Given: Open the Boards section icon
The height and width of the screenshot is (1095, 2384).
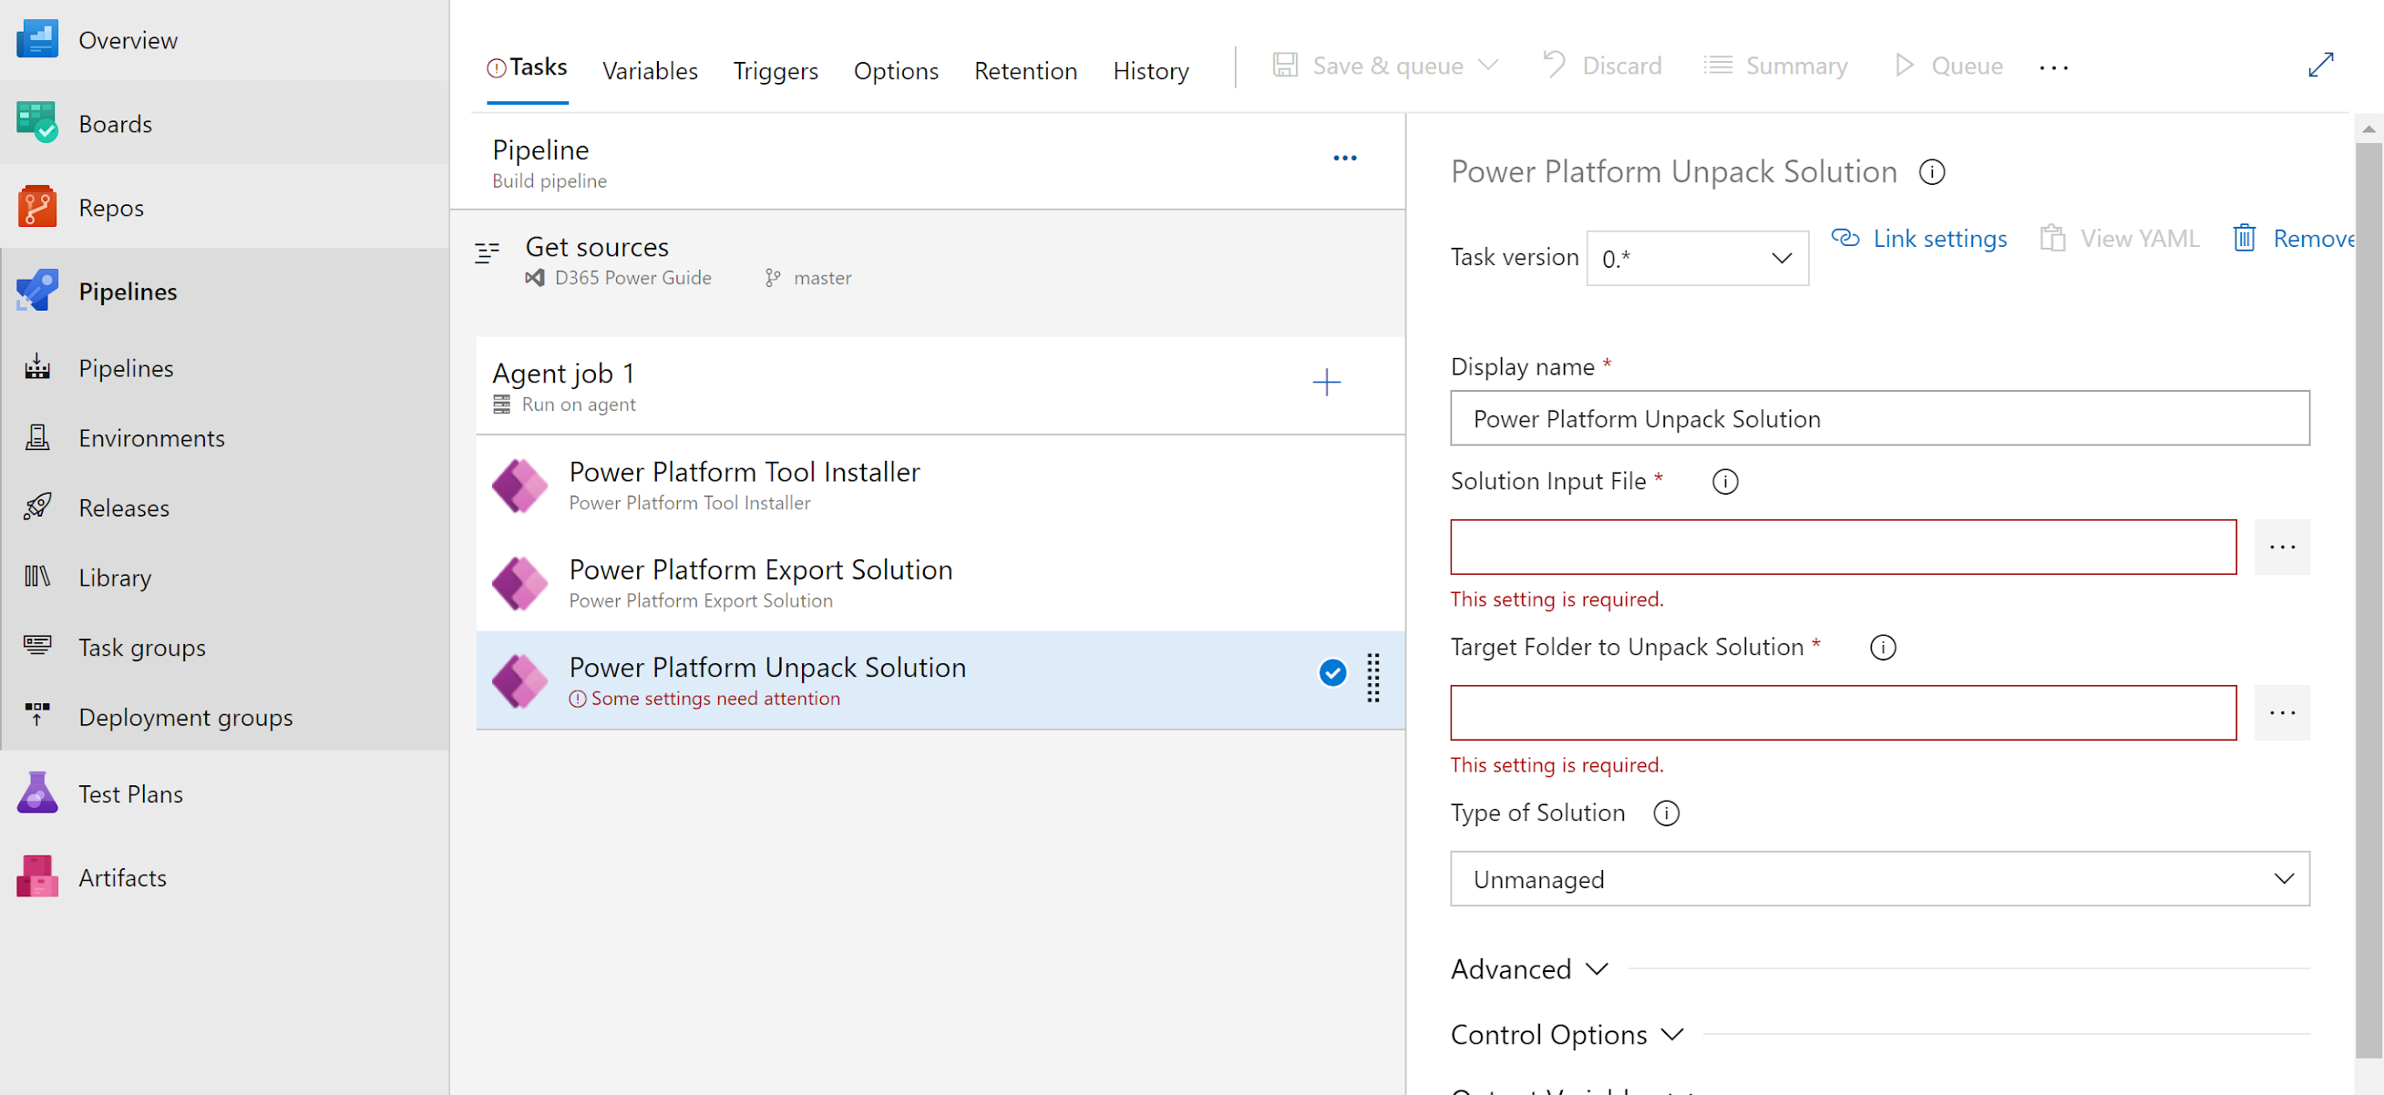Looking at the screenshot, I should tap(37, 123).
